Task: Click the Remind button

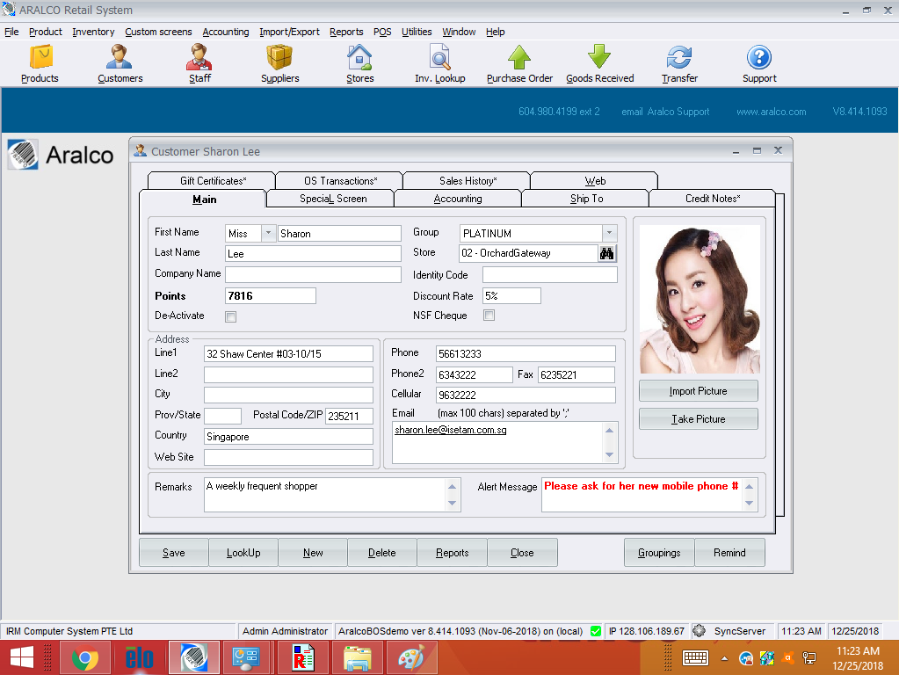Action: point(730,552)
